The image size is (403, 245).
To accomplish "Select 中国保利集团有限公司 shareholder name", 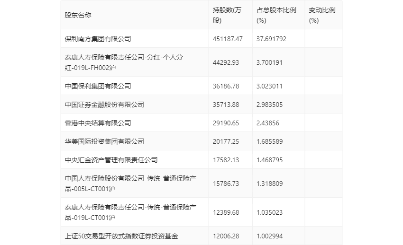I will [x=98, y=86].
